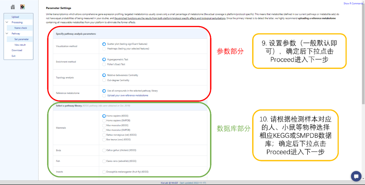The width and height of the screenshot is (365, 185).
Task: Go to the Home icon
Action: tap(13, 7)
